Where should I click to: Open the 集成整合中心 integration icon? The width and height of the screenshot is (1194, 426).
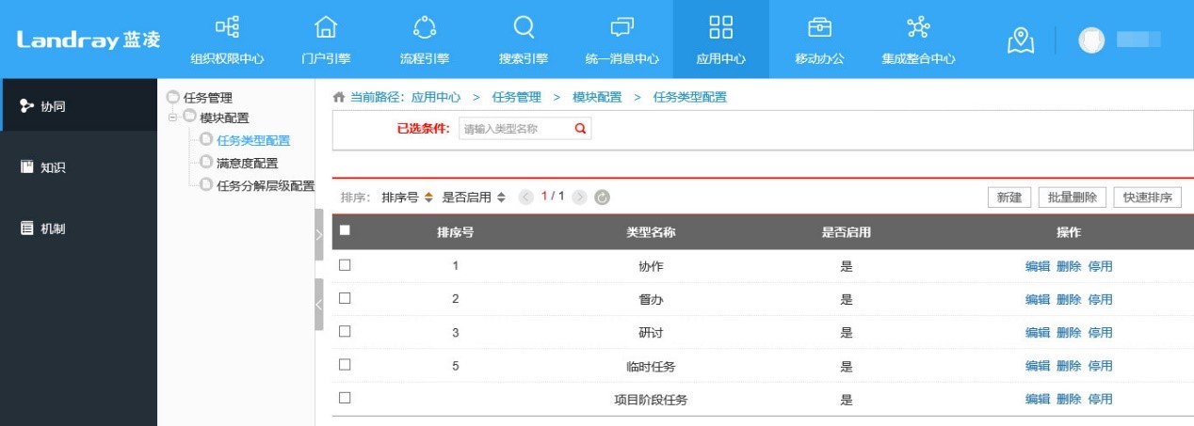[918, 27]
